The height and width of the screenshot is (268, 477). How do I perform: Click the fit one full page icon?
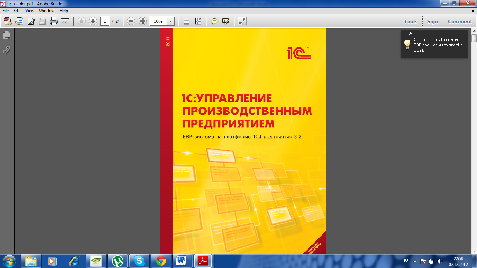point(198,21)
